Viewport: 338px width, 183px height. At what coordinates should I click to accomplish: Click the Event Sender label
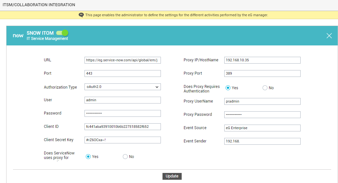195,141
